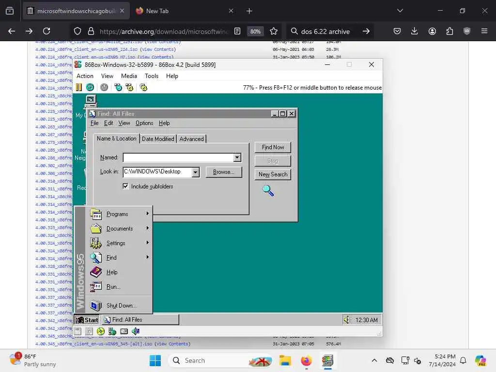
Task: Click the uBlock Origin shield icon
Action: click(467, 31)
